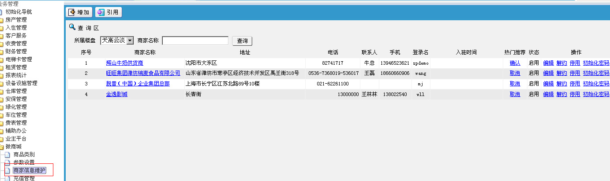This screenshot has width=610, height=181.
Task: Click 停用 for 辉山牛奶供货商
Action: 575,63
